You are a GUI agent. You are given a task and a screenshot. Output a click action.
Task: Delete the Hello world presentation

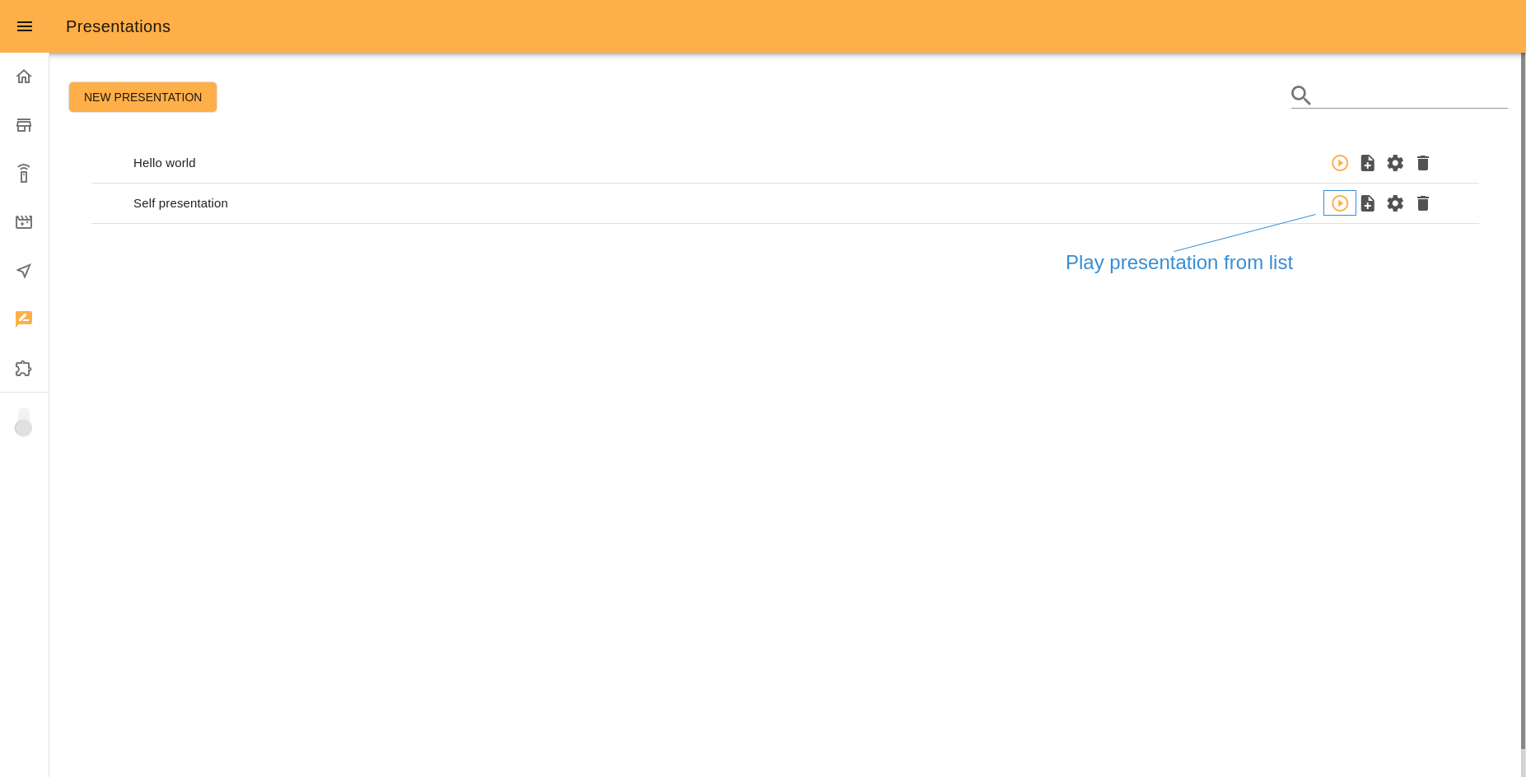click(x=1423, y=163)
